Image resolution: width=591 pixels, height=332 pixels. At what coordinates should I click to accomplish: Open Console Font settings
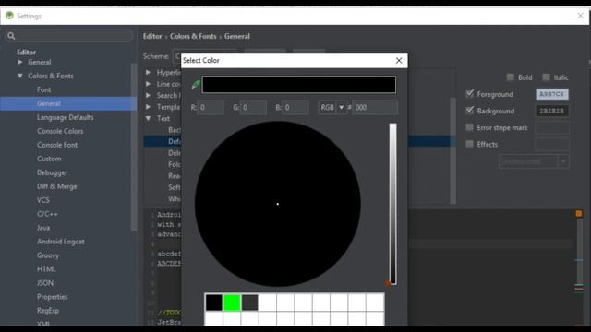pos(57,145)
